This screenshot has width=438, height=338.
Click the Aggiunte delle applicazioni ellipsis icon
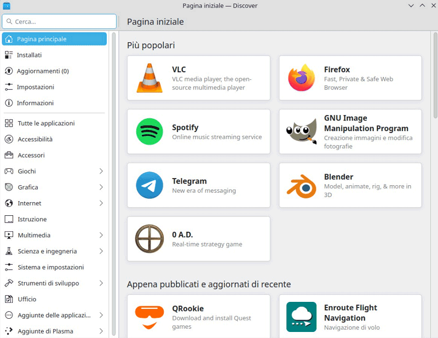(x=9, y=315)
